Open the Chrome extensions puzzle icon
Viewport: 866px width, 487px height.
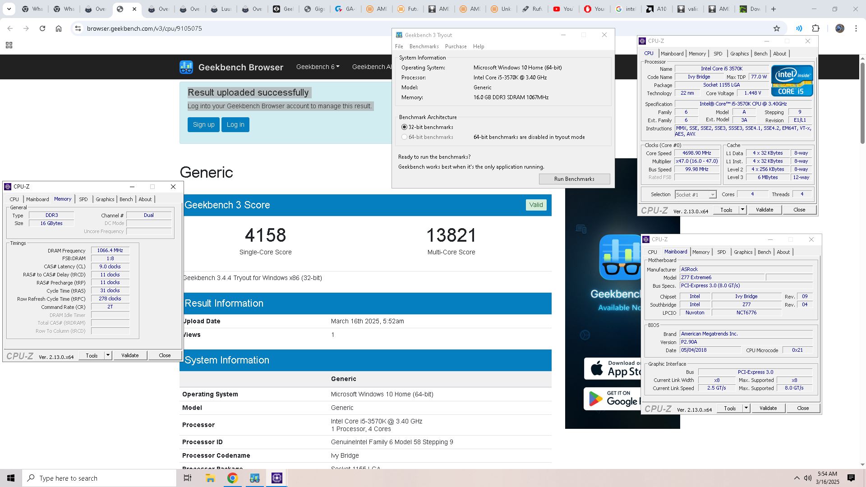pos(815,28)
